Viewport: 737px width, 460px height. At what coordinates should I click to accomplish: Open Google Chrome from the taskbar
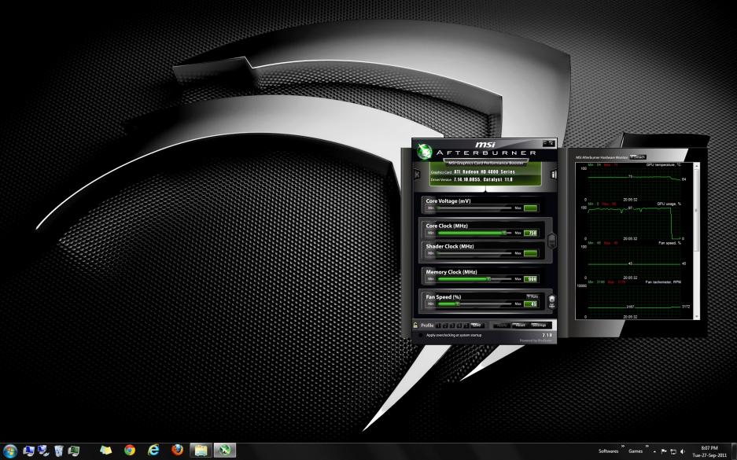click(130, 451)
